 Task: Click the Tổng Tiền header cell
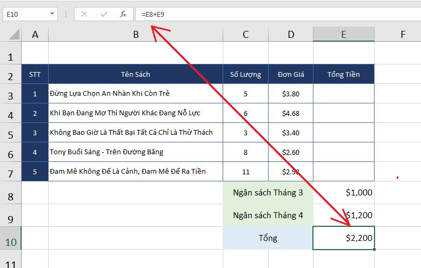click(x=344, y=74)
